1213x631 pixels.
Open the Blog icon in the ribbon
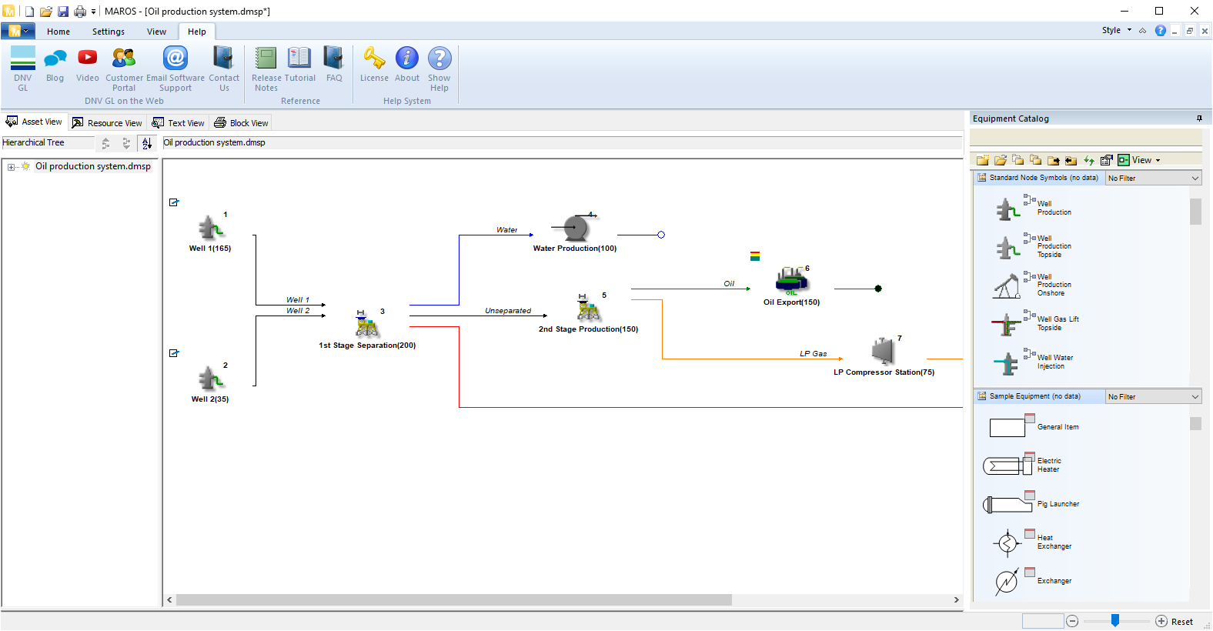[55, 65]
